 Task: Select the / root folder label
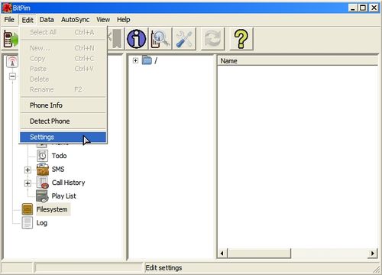click(156, 60)
